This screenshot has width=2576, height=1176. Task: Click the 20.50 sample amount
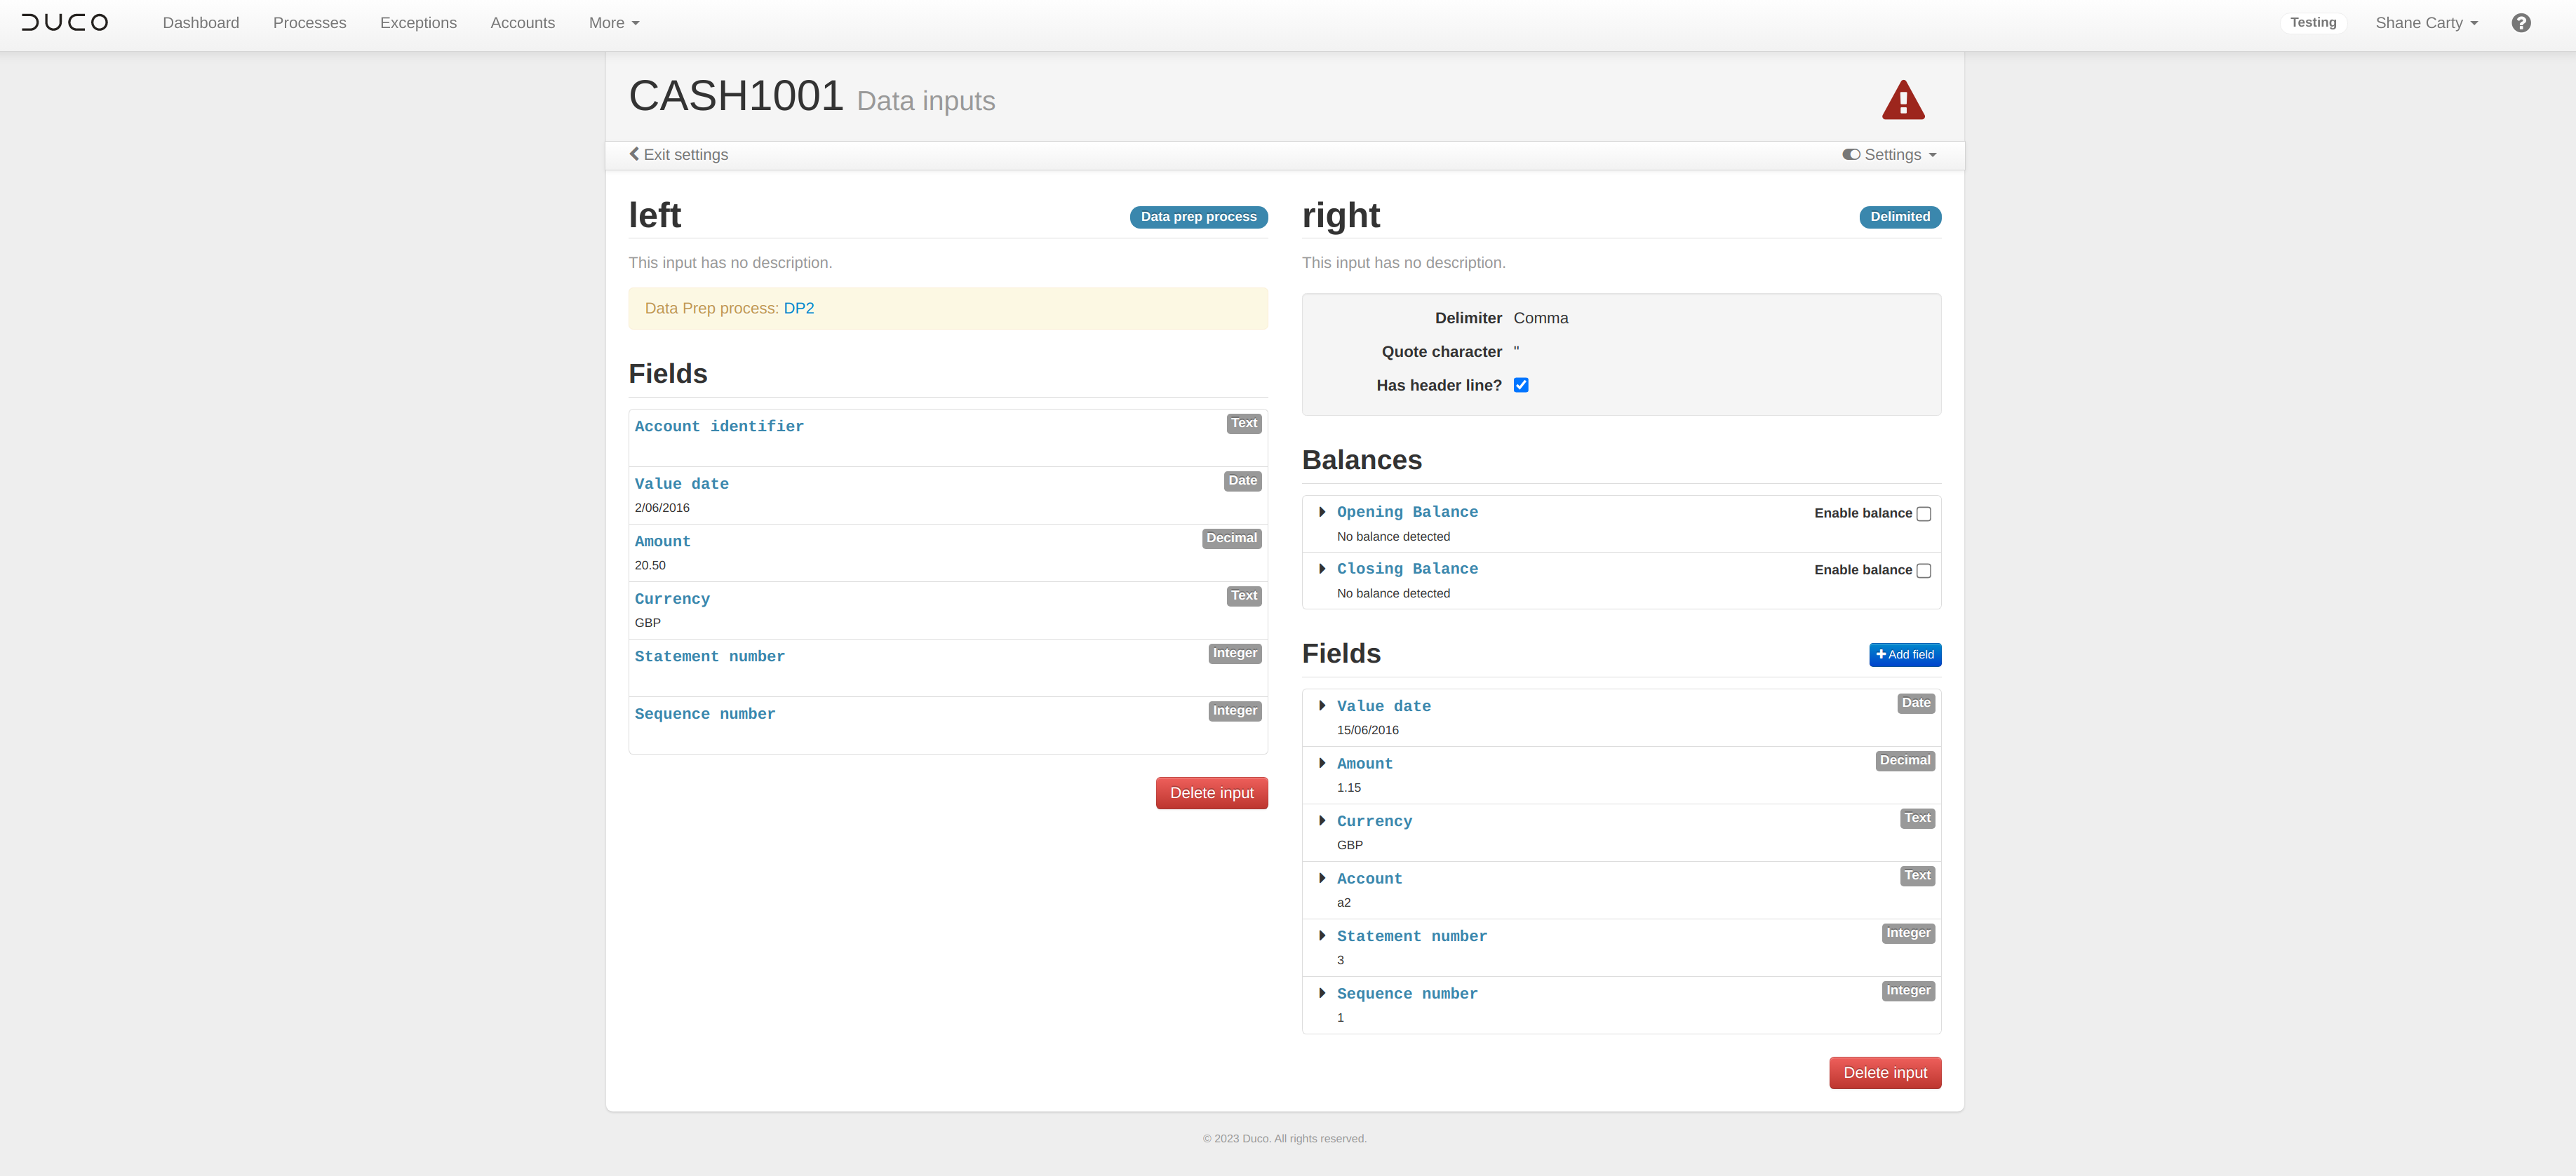click(x=650, y=566)
